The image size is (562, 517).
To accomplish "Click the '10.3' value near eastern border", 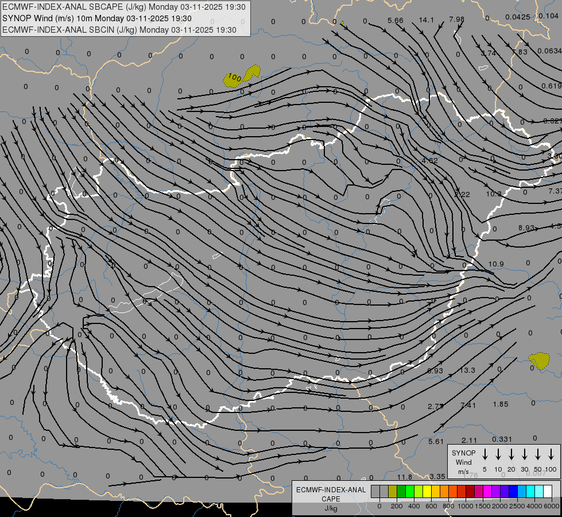I will point(494,194).
